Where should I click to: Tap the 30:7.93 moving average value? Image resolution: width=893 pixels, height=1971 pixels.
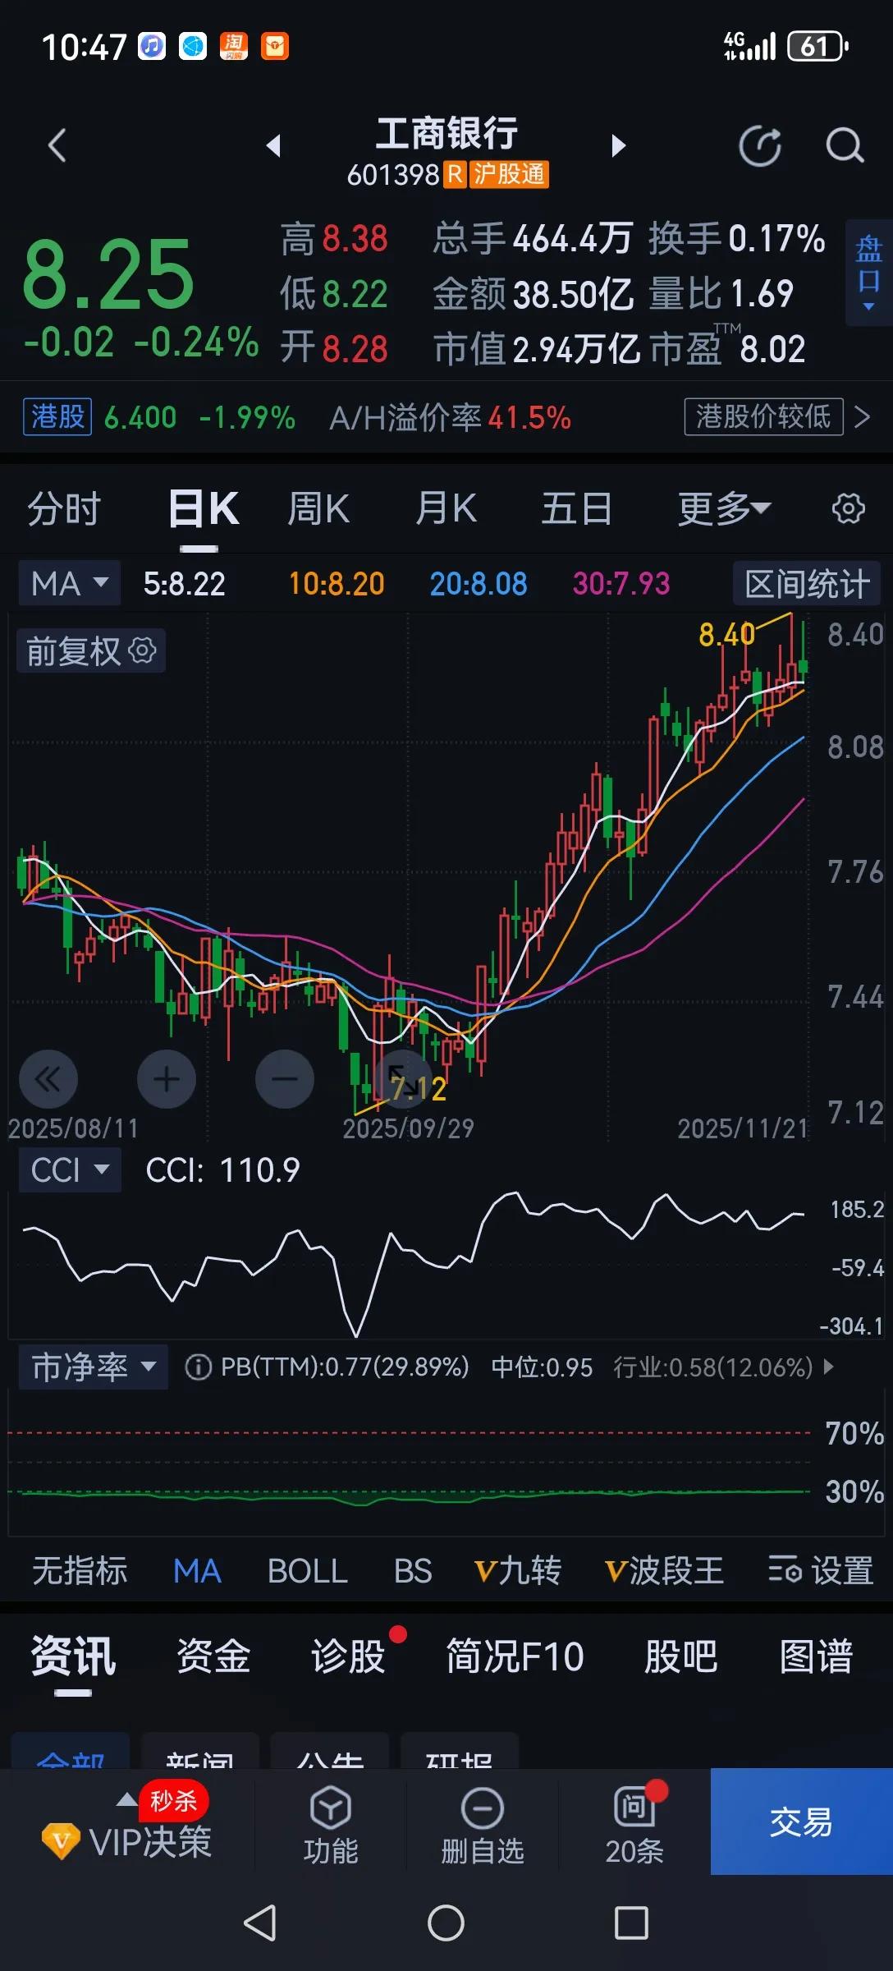621,584
